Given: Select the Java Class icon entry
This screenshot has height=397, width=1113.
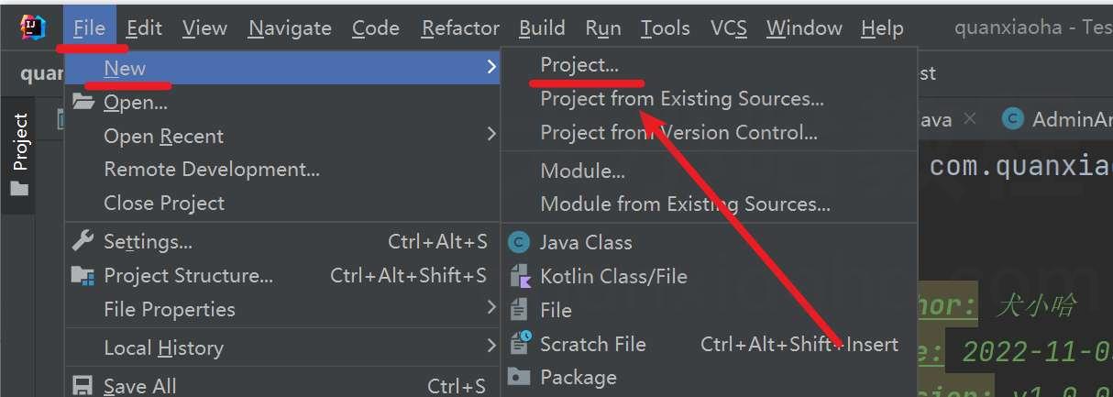Looking at the screenshot, I should click(x=520, y=242).
